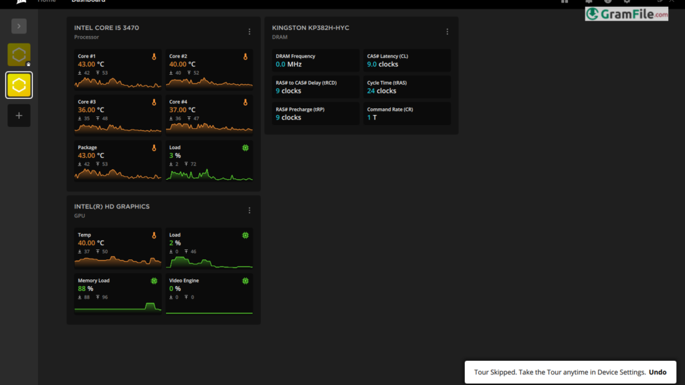The image size is (685, 385).
Task: Undo the skipped tour notification
Action: pos(658,372)
